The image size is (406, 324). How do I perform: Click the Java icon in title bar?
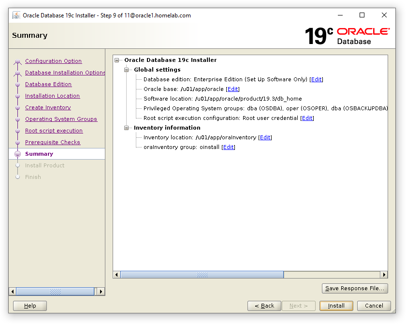click(16, 15)
